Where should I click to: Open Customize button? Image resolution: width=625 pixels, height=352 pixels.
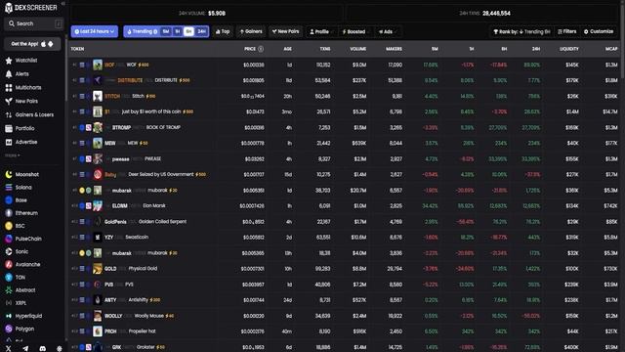click(x=599, y=31)
